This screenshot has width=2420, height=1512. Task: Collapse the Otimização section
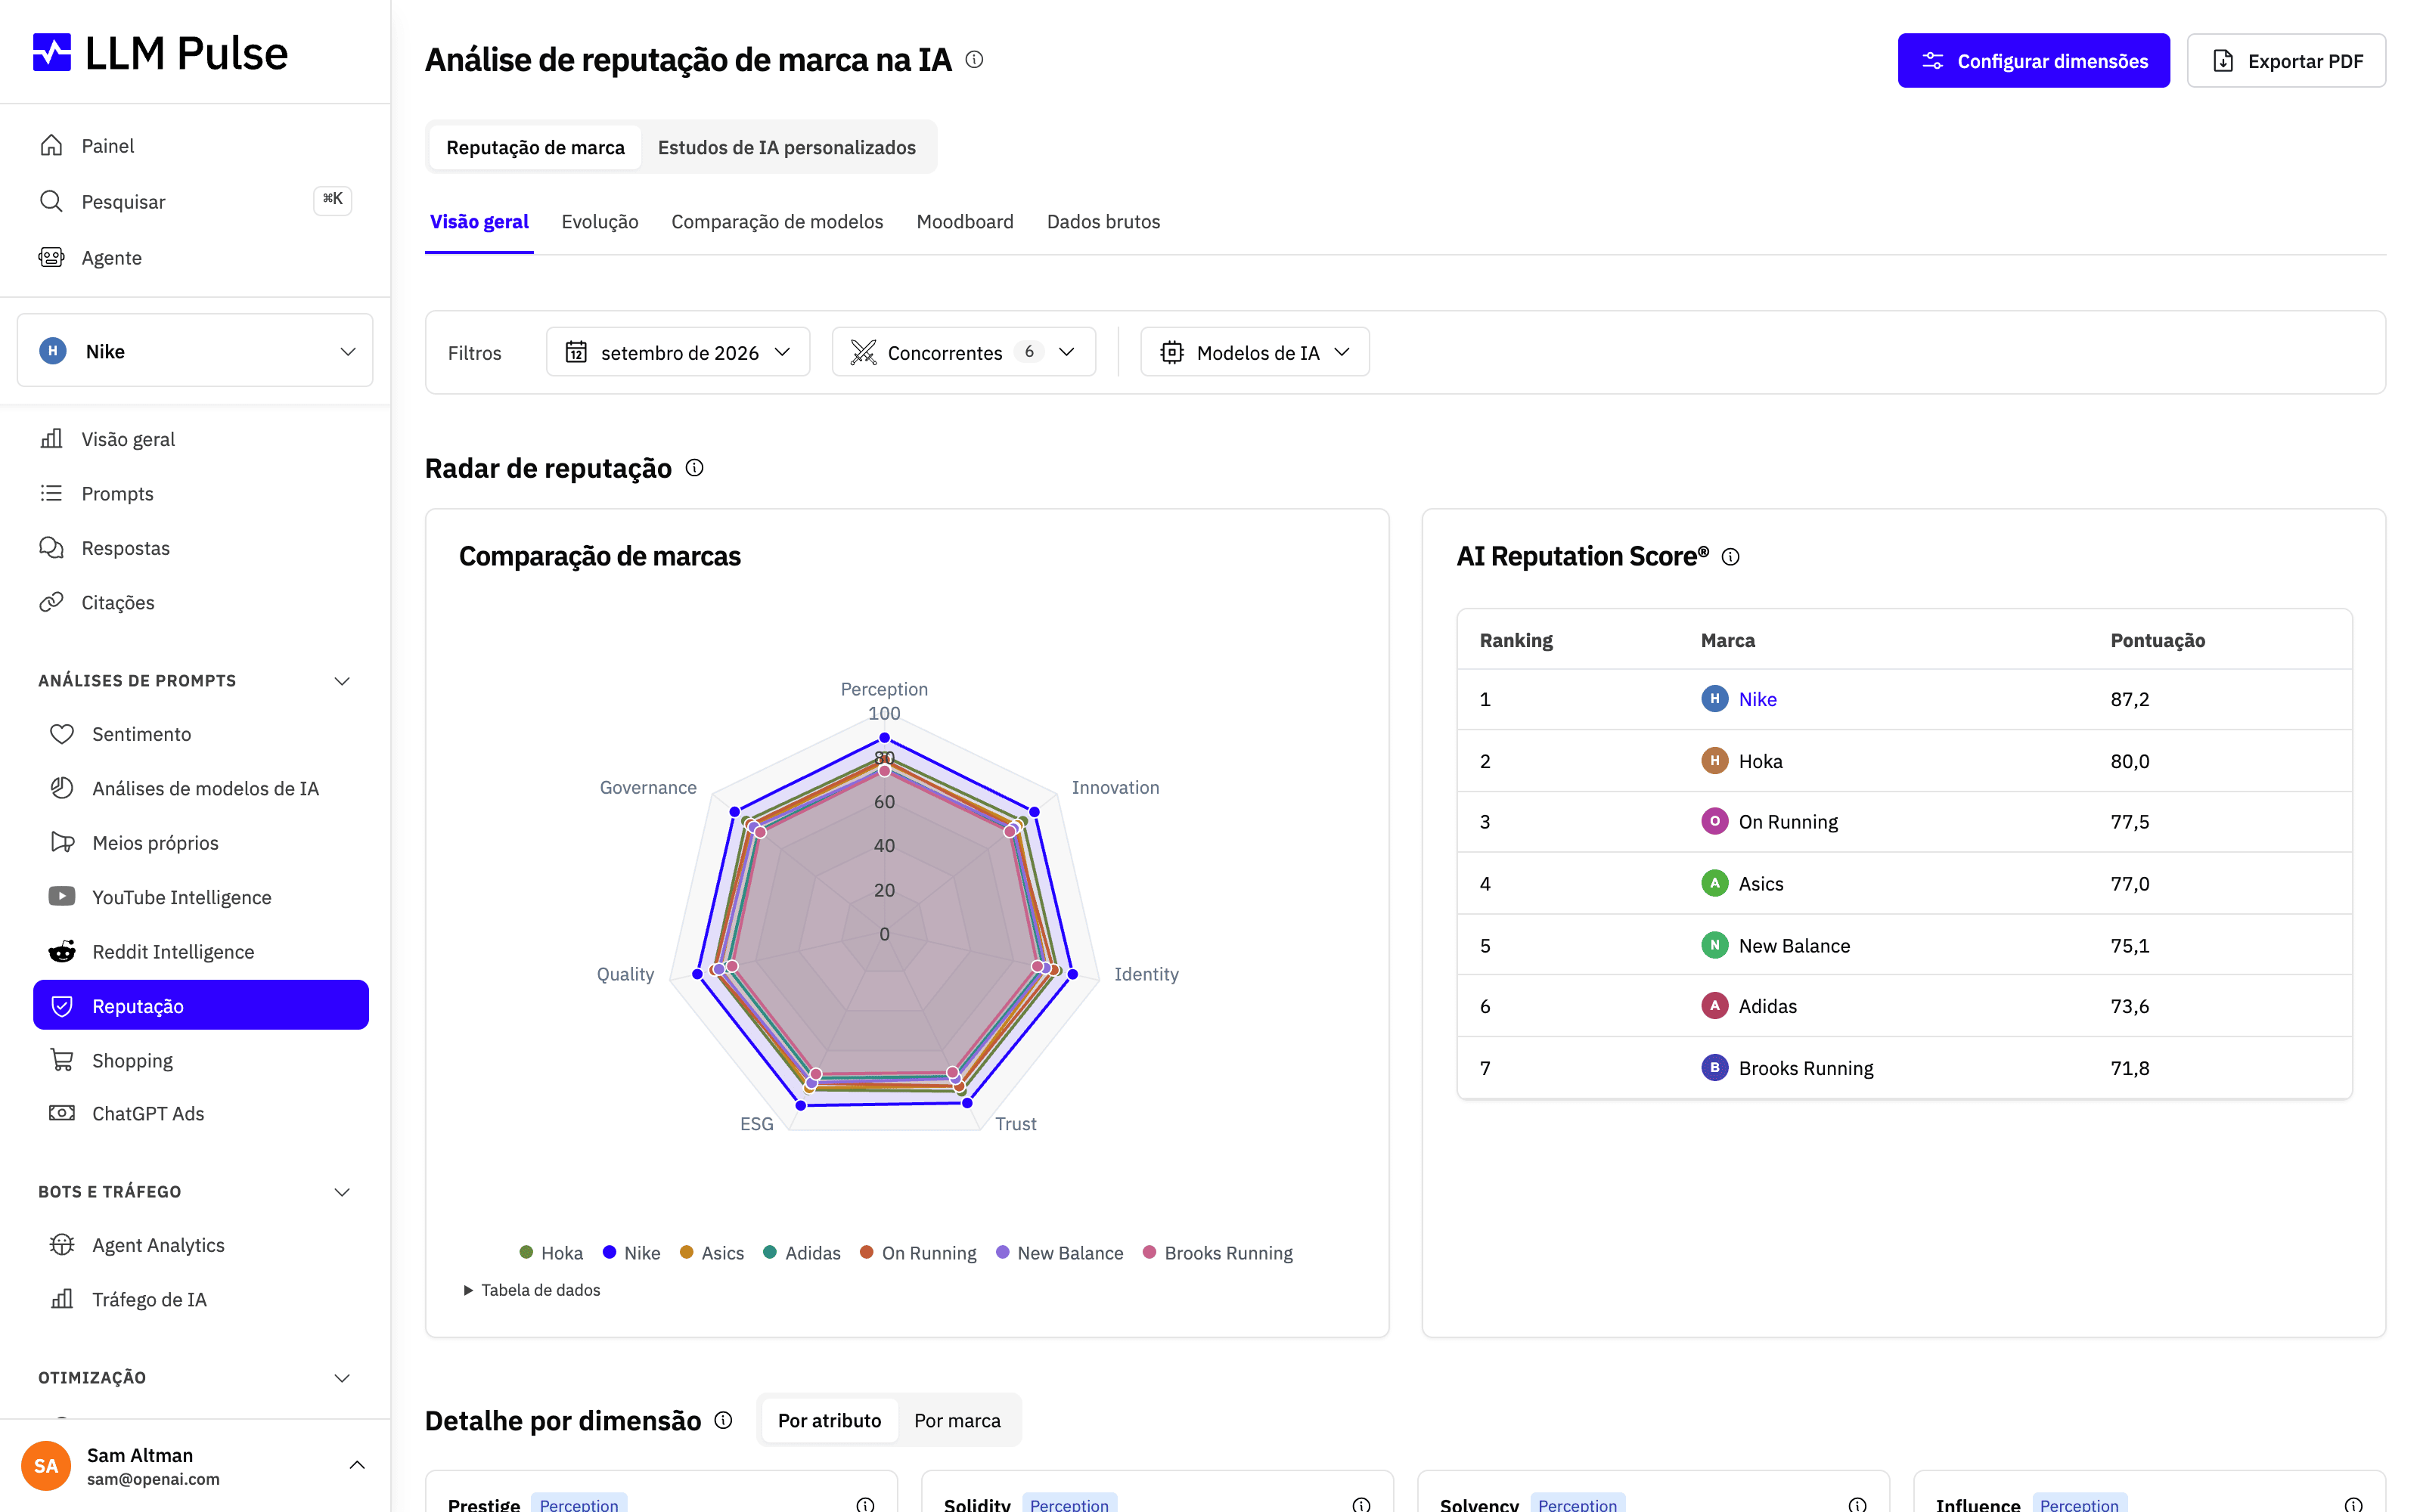(341, 1378)
